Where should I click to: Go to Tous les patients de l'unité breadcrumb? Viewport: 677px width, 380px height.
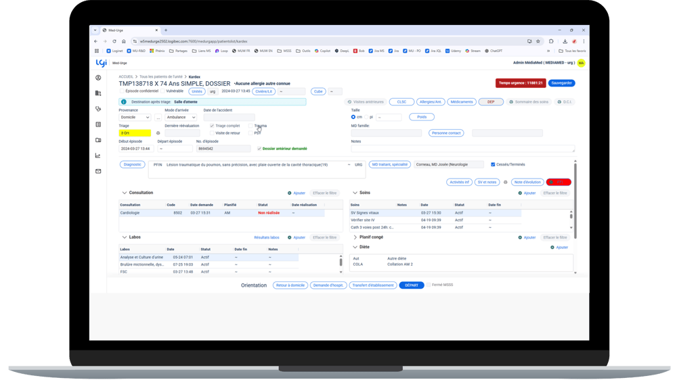(161, 77)
